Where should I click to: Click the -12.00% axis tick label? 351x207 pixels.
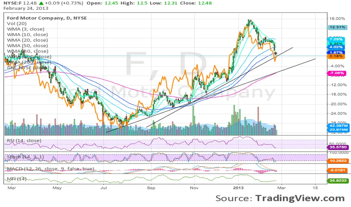click(x=337, y=85)
